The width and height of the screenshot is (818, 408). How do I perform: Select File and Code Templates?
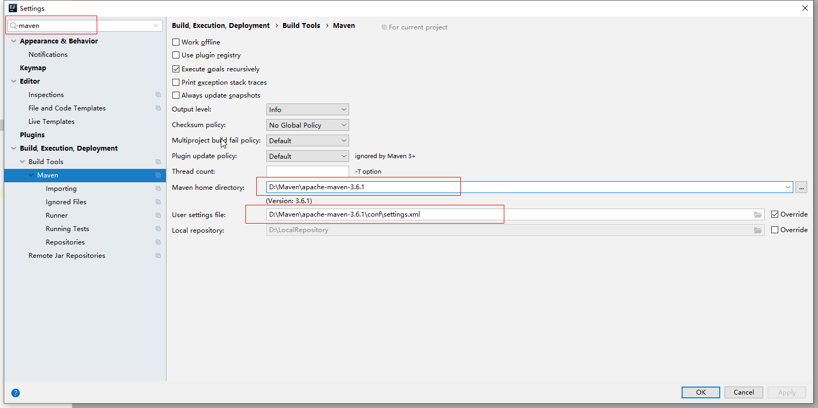tap(67, 108)
